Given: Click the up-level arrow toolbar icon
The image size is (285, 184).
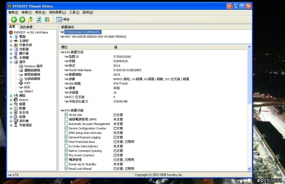Looking at the screenshot, I should click(30, 20).
